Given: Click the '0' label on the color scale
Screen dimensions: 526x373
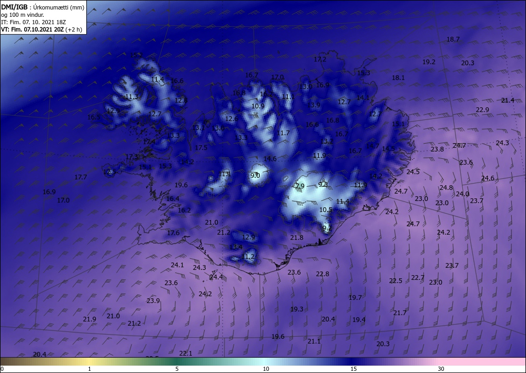Looking at the screenshot, I should 2,369.
